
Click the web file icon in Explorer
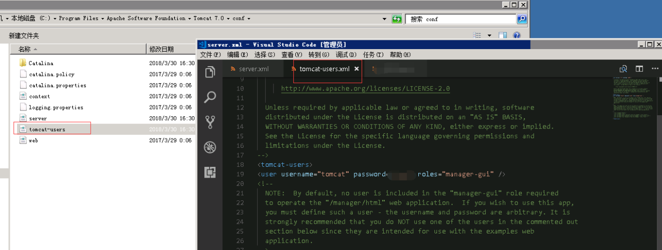tap(23, 140)
